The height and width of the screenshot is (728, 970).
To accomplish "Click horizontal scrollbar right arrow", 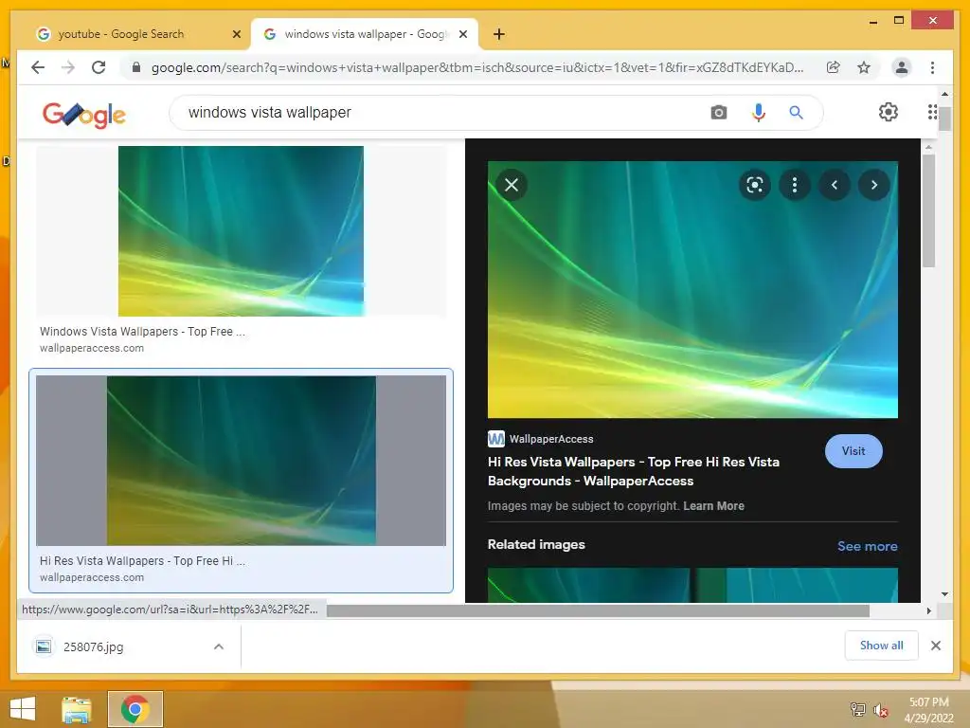I will pyautogui.click(x=928, y=611).
